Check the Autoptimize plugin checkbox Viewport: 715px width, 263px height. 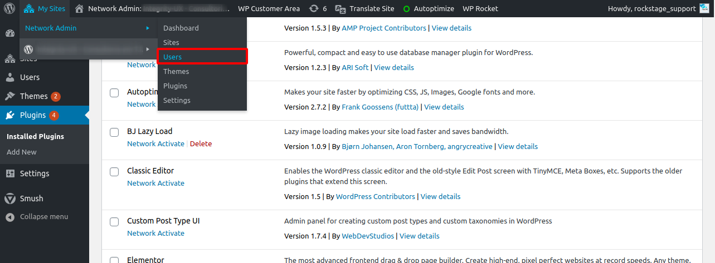coord(114,93)
